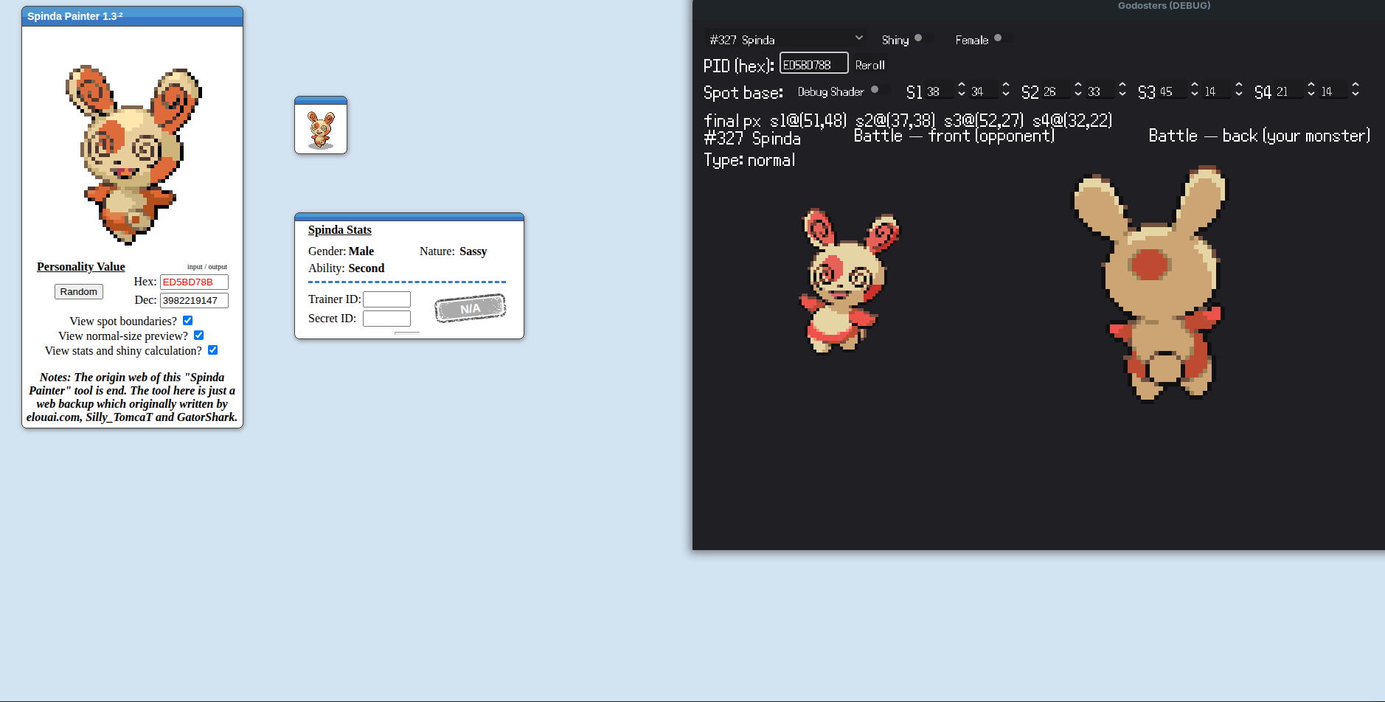Click the final px coordinates line
Image resolution: width=1385 pixels, height=702 pixels.
pos(908,121)
